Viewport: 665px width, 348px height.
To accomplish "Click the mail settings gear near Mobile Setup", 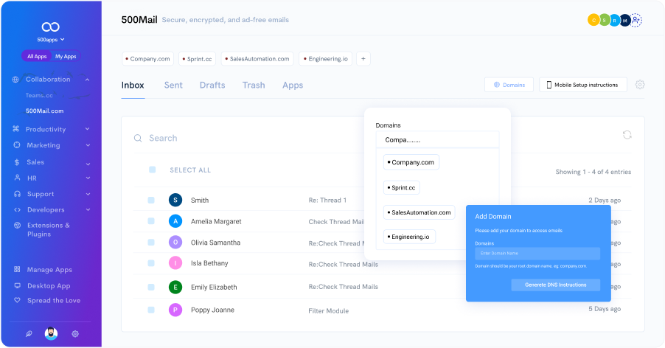I will point(640,84).
